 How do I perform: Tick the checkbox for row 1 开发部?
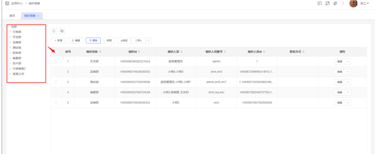tap(56, 61)
